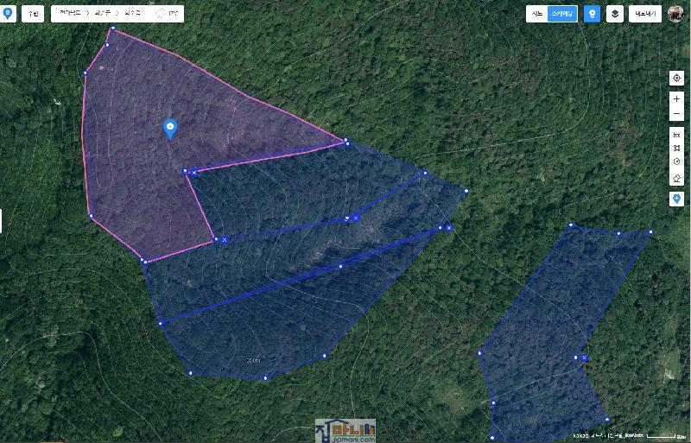Switch to 지도 map view
This screenshot has width=691, height=443.
[x=537, y=14]
